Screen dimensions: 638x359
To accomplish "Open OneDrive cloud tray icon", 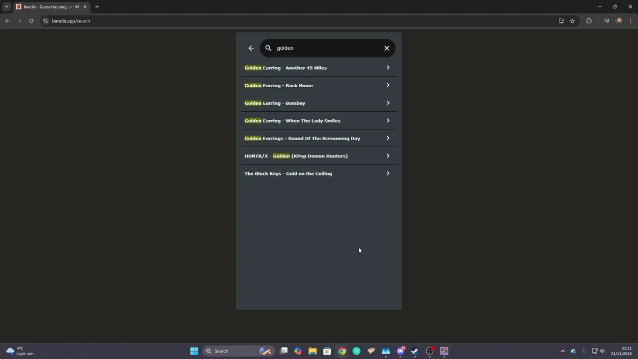I will [573, 351].
